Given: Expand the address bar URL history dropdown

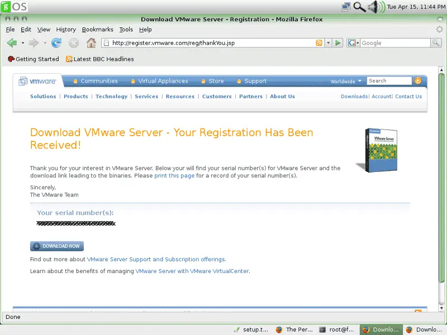Looking at the screenshot, I should pyautogui.click(x=328, y=43).
